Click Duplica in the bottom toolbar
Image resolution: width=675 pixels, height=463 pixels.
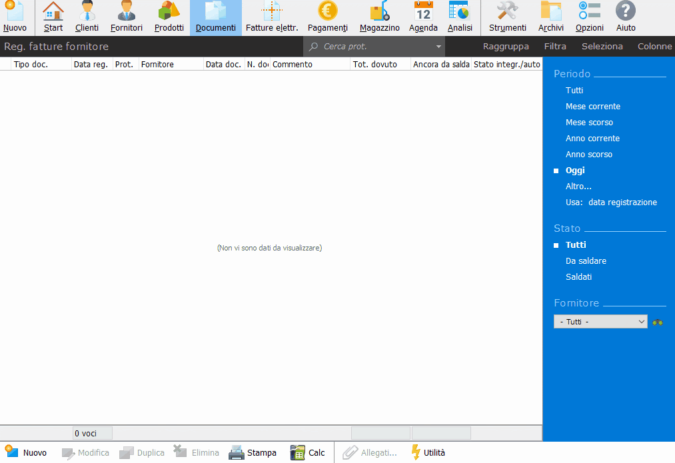click(142, 452)
